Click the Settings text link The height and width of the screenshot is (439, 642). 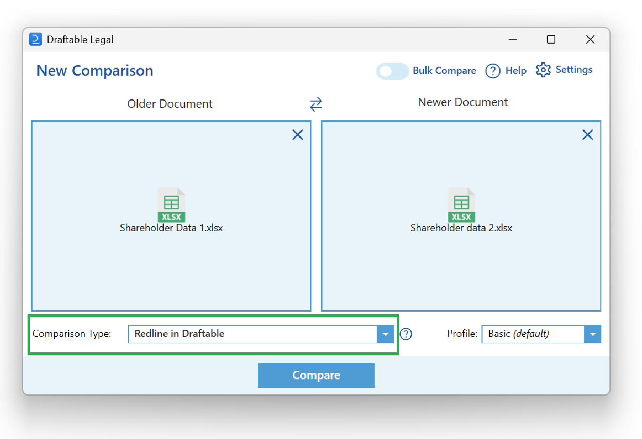[x=574, y=70]
